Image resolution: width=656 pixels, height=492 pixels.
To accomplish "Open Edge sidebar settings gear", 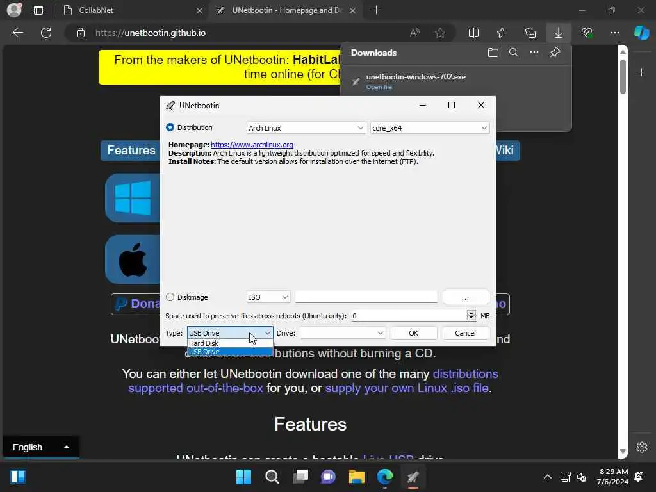I will (642, 447).
